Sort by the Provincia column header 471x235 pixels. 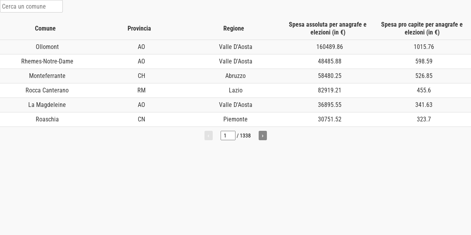[x=139, y=28]
